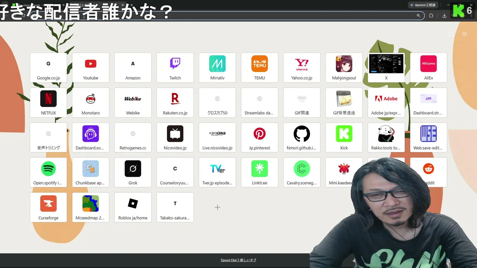Image resolution: width=477 pixels, height=268 pixels.
Task: Open the Speed Dial hamburger menu
Action: coord(464,34)
